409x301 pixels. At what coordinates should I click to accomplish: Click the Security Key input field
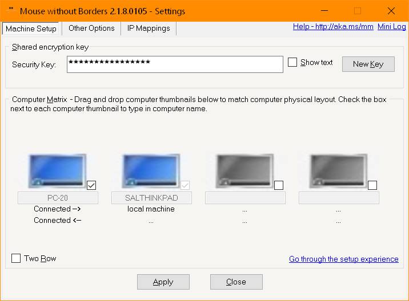[175, 64]
